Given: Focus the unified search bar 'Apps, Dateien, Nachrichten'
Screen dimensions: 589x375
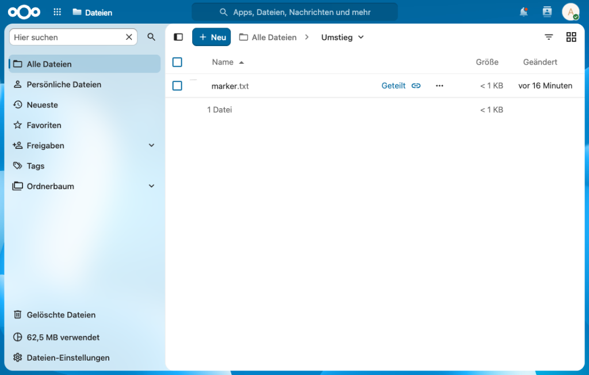Looking at the screenshot, I should (294, 12).
